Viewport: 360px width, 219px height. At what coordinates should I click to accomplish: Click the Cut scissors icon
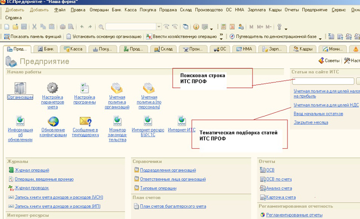[34, 27]
